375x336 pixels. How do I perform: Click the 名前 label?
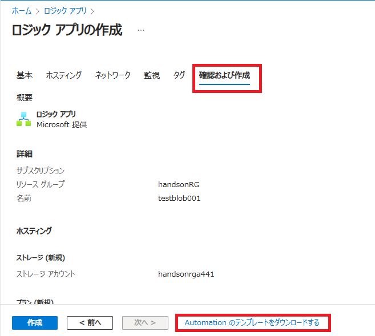click(x=24, y=199)
